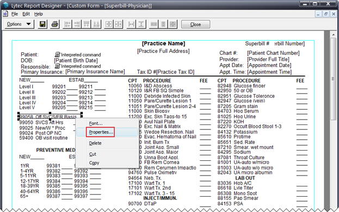Align selected objects to bottom edges
Viewport: 339px width, 212px height.
(96, 24)
